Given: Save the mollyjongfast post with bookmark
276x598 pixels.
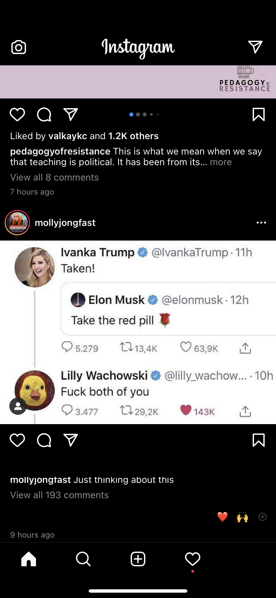Looking at the screenshot, I should coord(259,440).
